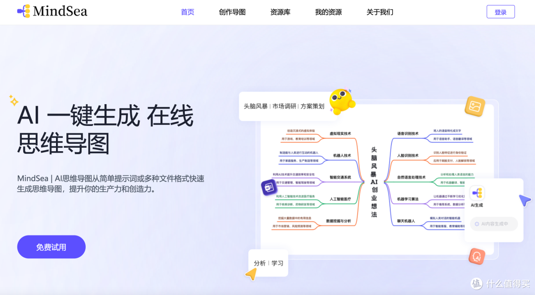Open 关于我们 page
The image size is (535, 295).
tap(380, 12)
